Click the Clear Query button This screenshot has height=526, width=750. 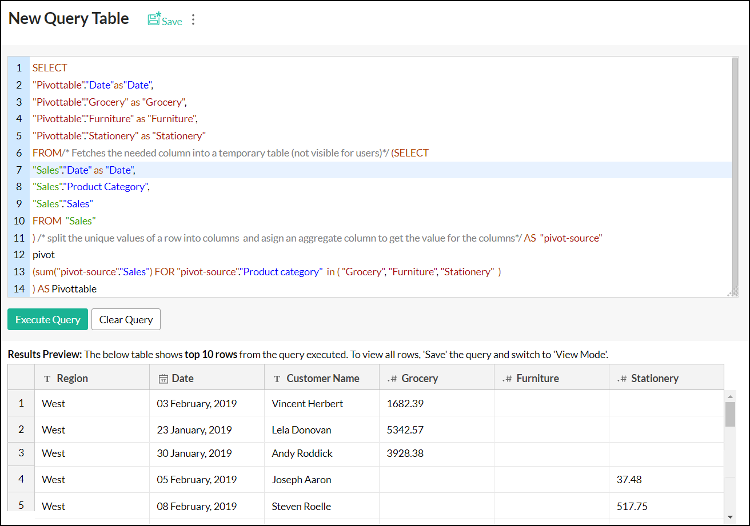[126, 320]
